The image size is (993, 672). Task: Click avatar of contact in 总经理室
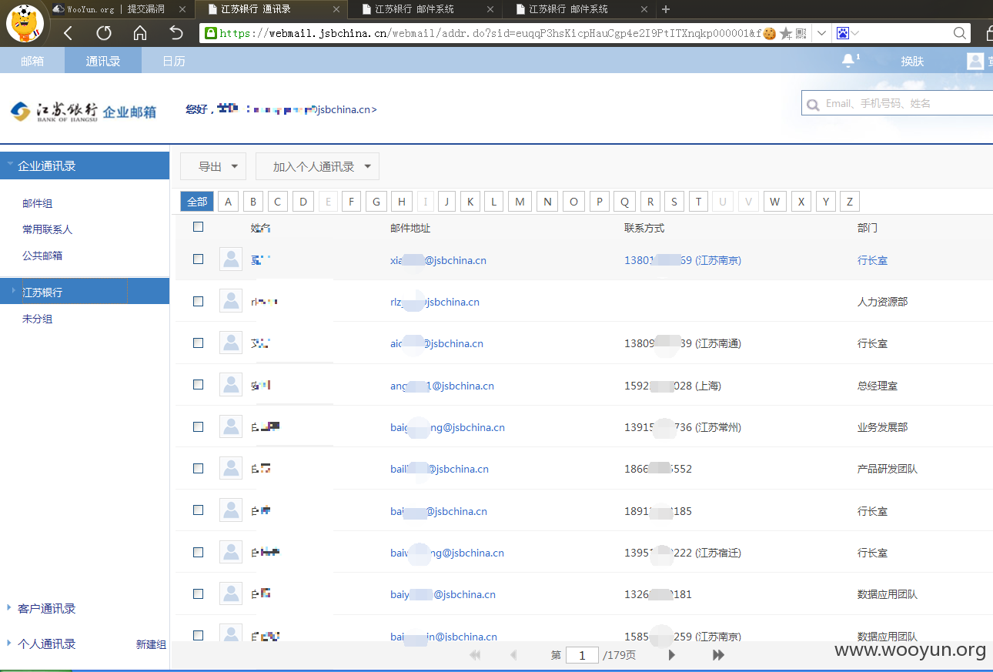point(231,385)
